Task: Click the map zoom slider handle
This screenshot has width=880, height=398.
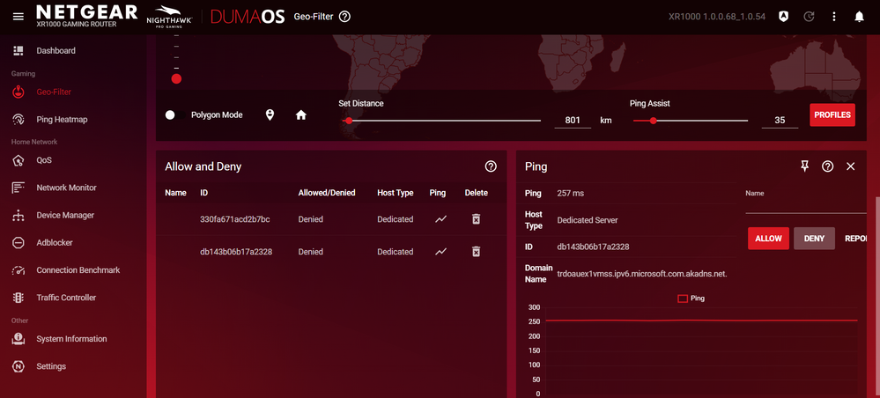Action: pyautogui.click(x=176, y=78)
